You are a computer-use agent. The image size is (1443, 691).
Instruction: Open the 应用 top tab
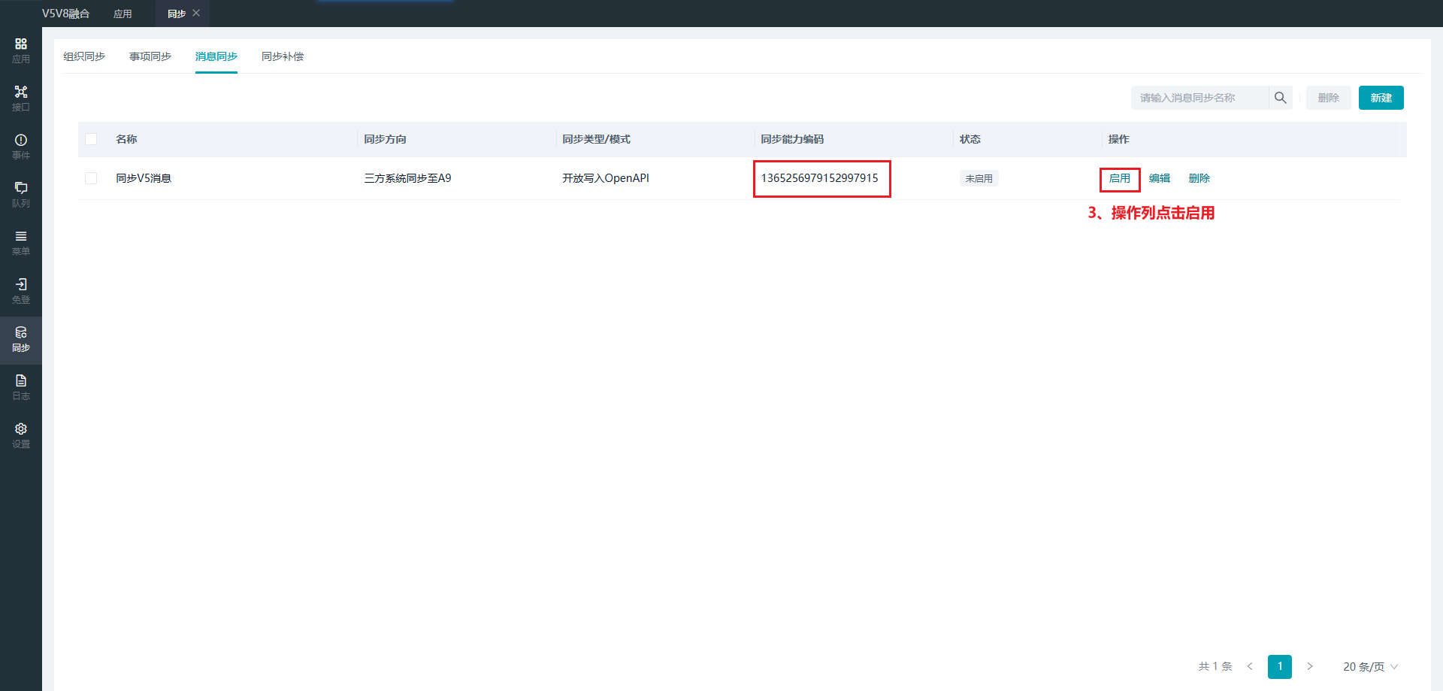[123, 14]
